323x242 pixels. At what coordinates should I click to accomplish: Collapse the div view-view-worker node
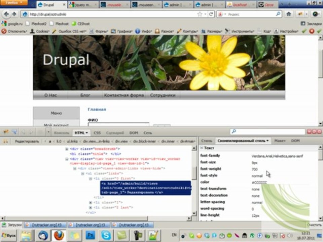[x=67, y=159]
